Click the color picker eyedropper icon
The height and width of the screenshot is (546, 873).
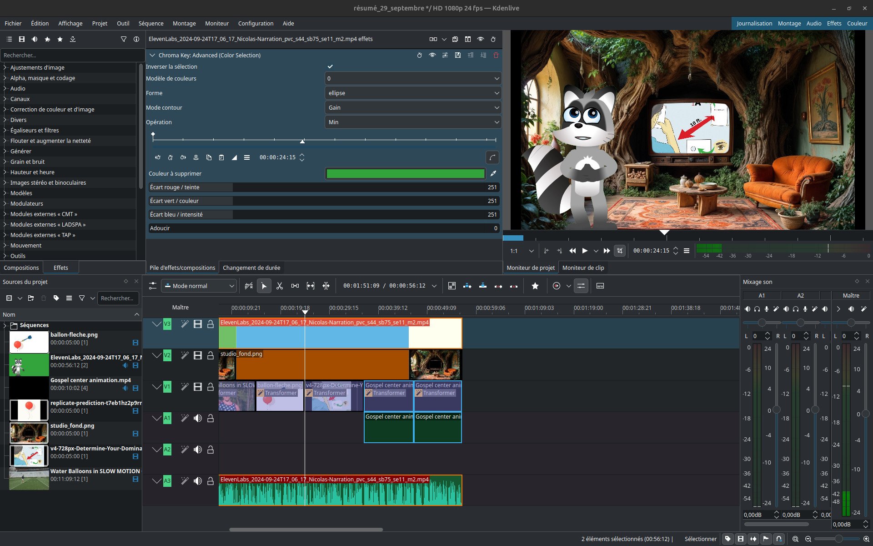point(493,173)
